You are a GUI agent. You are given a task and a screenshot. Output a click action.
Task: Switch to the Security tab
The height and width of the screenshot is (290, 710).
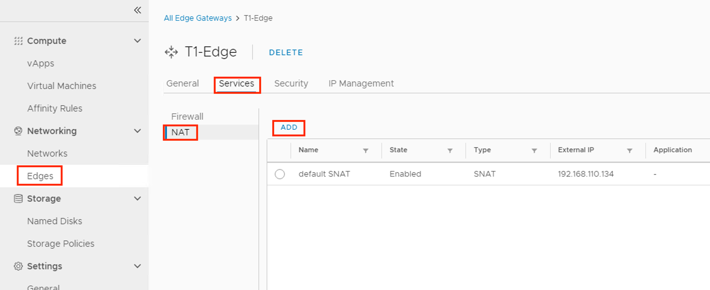pyautogui.click(x=291, y=84)
